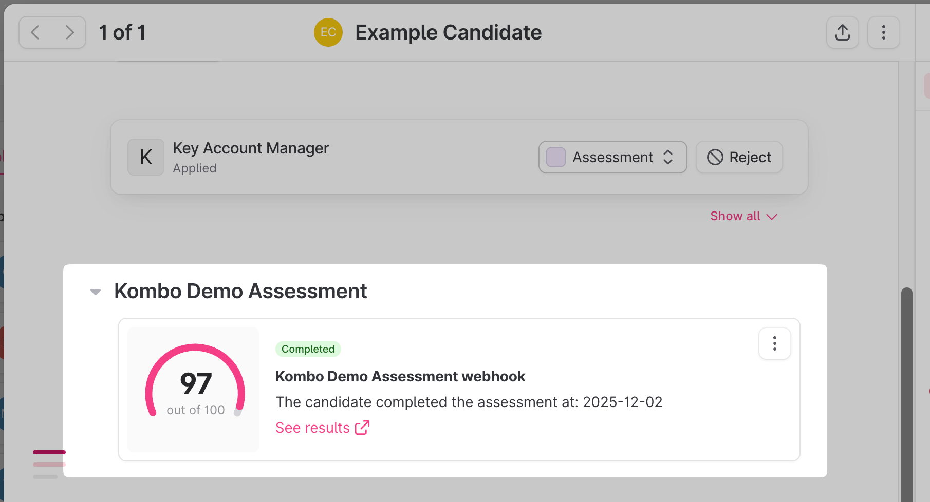Open the Assessment stage dropdown
930x502 pixels.
[612, 157]
